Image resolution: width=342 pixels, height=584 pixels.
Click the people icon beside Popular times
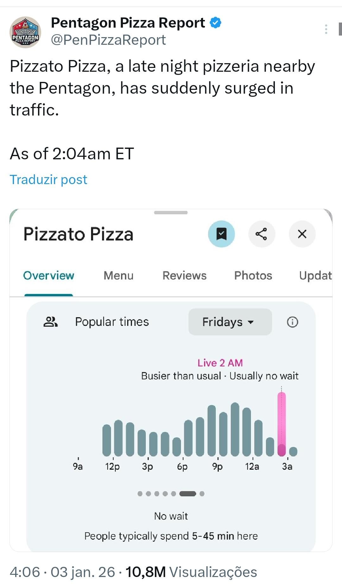coord(50,322)
